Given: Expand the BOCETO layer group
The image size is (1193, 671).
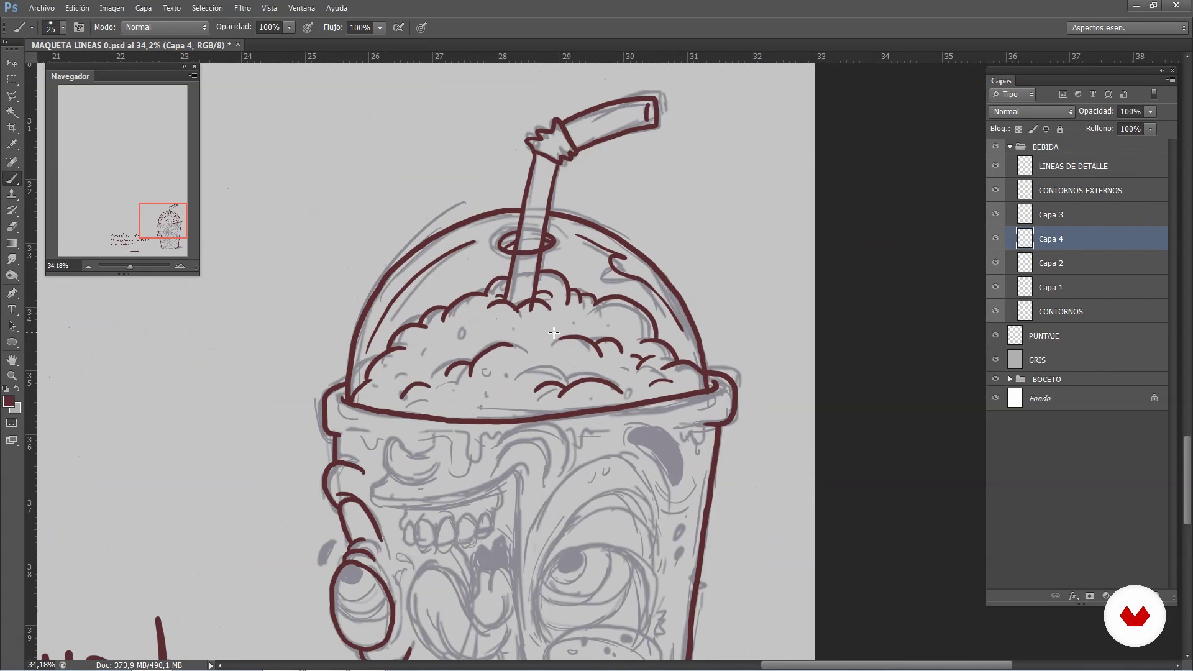Looking at the screenshot, I should click(1010, 379).
